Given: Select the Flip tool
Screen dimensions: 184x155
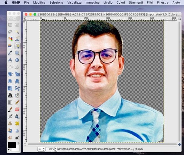Looking at the screenshot, I should pos(10,88).
